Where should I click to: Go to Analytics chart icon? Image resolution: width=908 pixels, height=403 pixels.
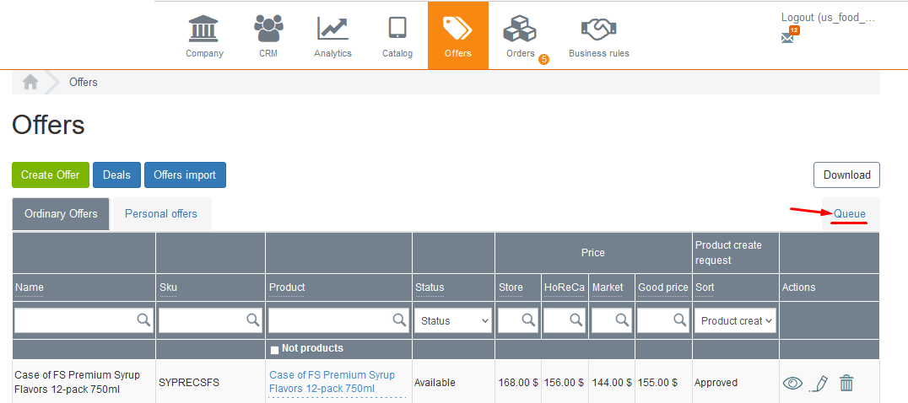332,29
